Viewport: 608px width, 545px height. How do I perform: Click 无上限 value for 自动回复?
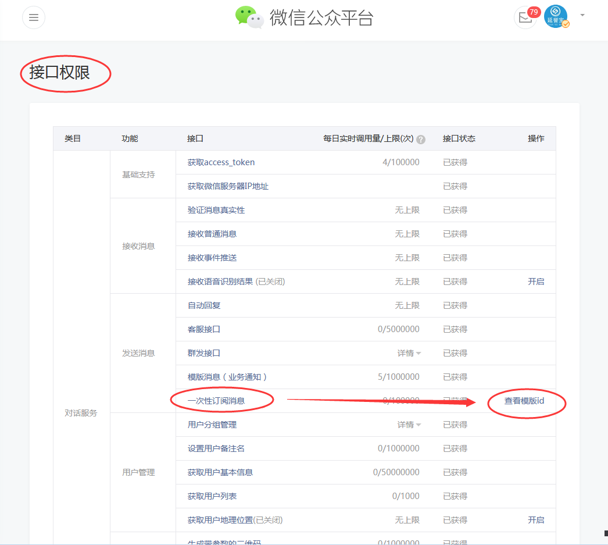[407, 305]
